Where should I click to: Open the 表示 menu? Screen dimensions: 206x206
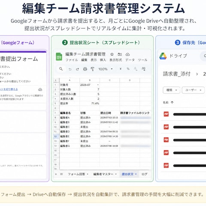(94, 60)
